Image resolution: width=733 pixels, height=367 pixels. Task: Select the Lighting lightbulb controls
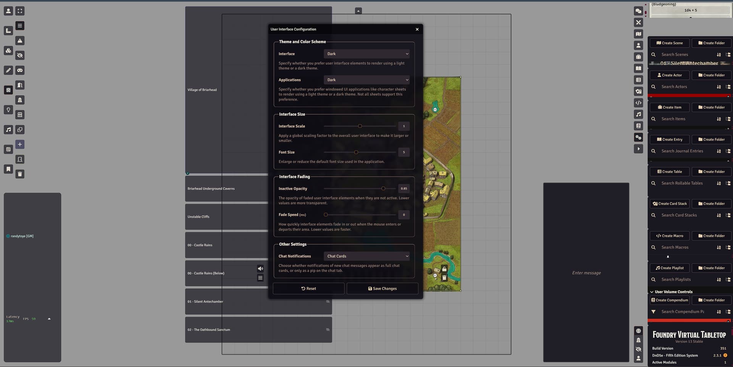point(8,110)
